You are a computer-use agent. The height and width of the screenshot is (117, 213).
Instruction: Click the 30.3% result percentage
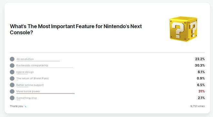(200, 65)
